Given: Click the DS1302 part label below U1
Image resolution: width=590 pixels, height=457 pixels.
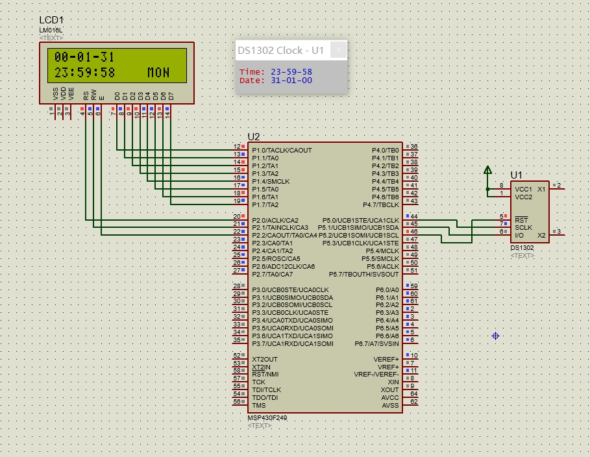Looking at the screenshot, I should tap(522, 248).
